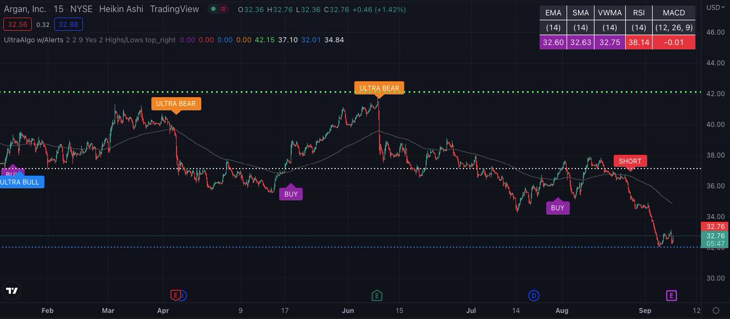Click the EMA value 32.60 cell

pyautogui.click(x=553, y=43)
